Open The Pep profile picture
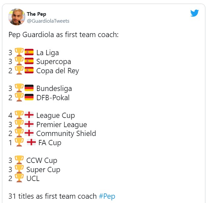 17,17
